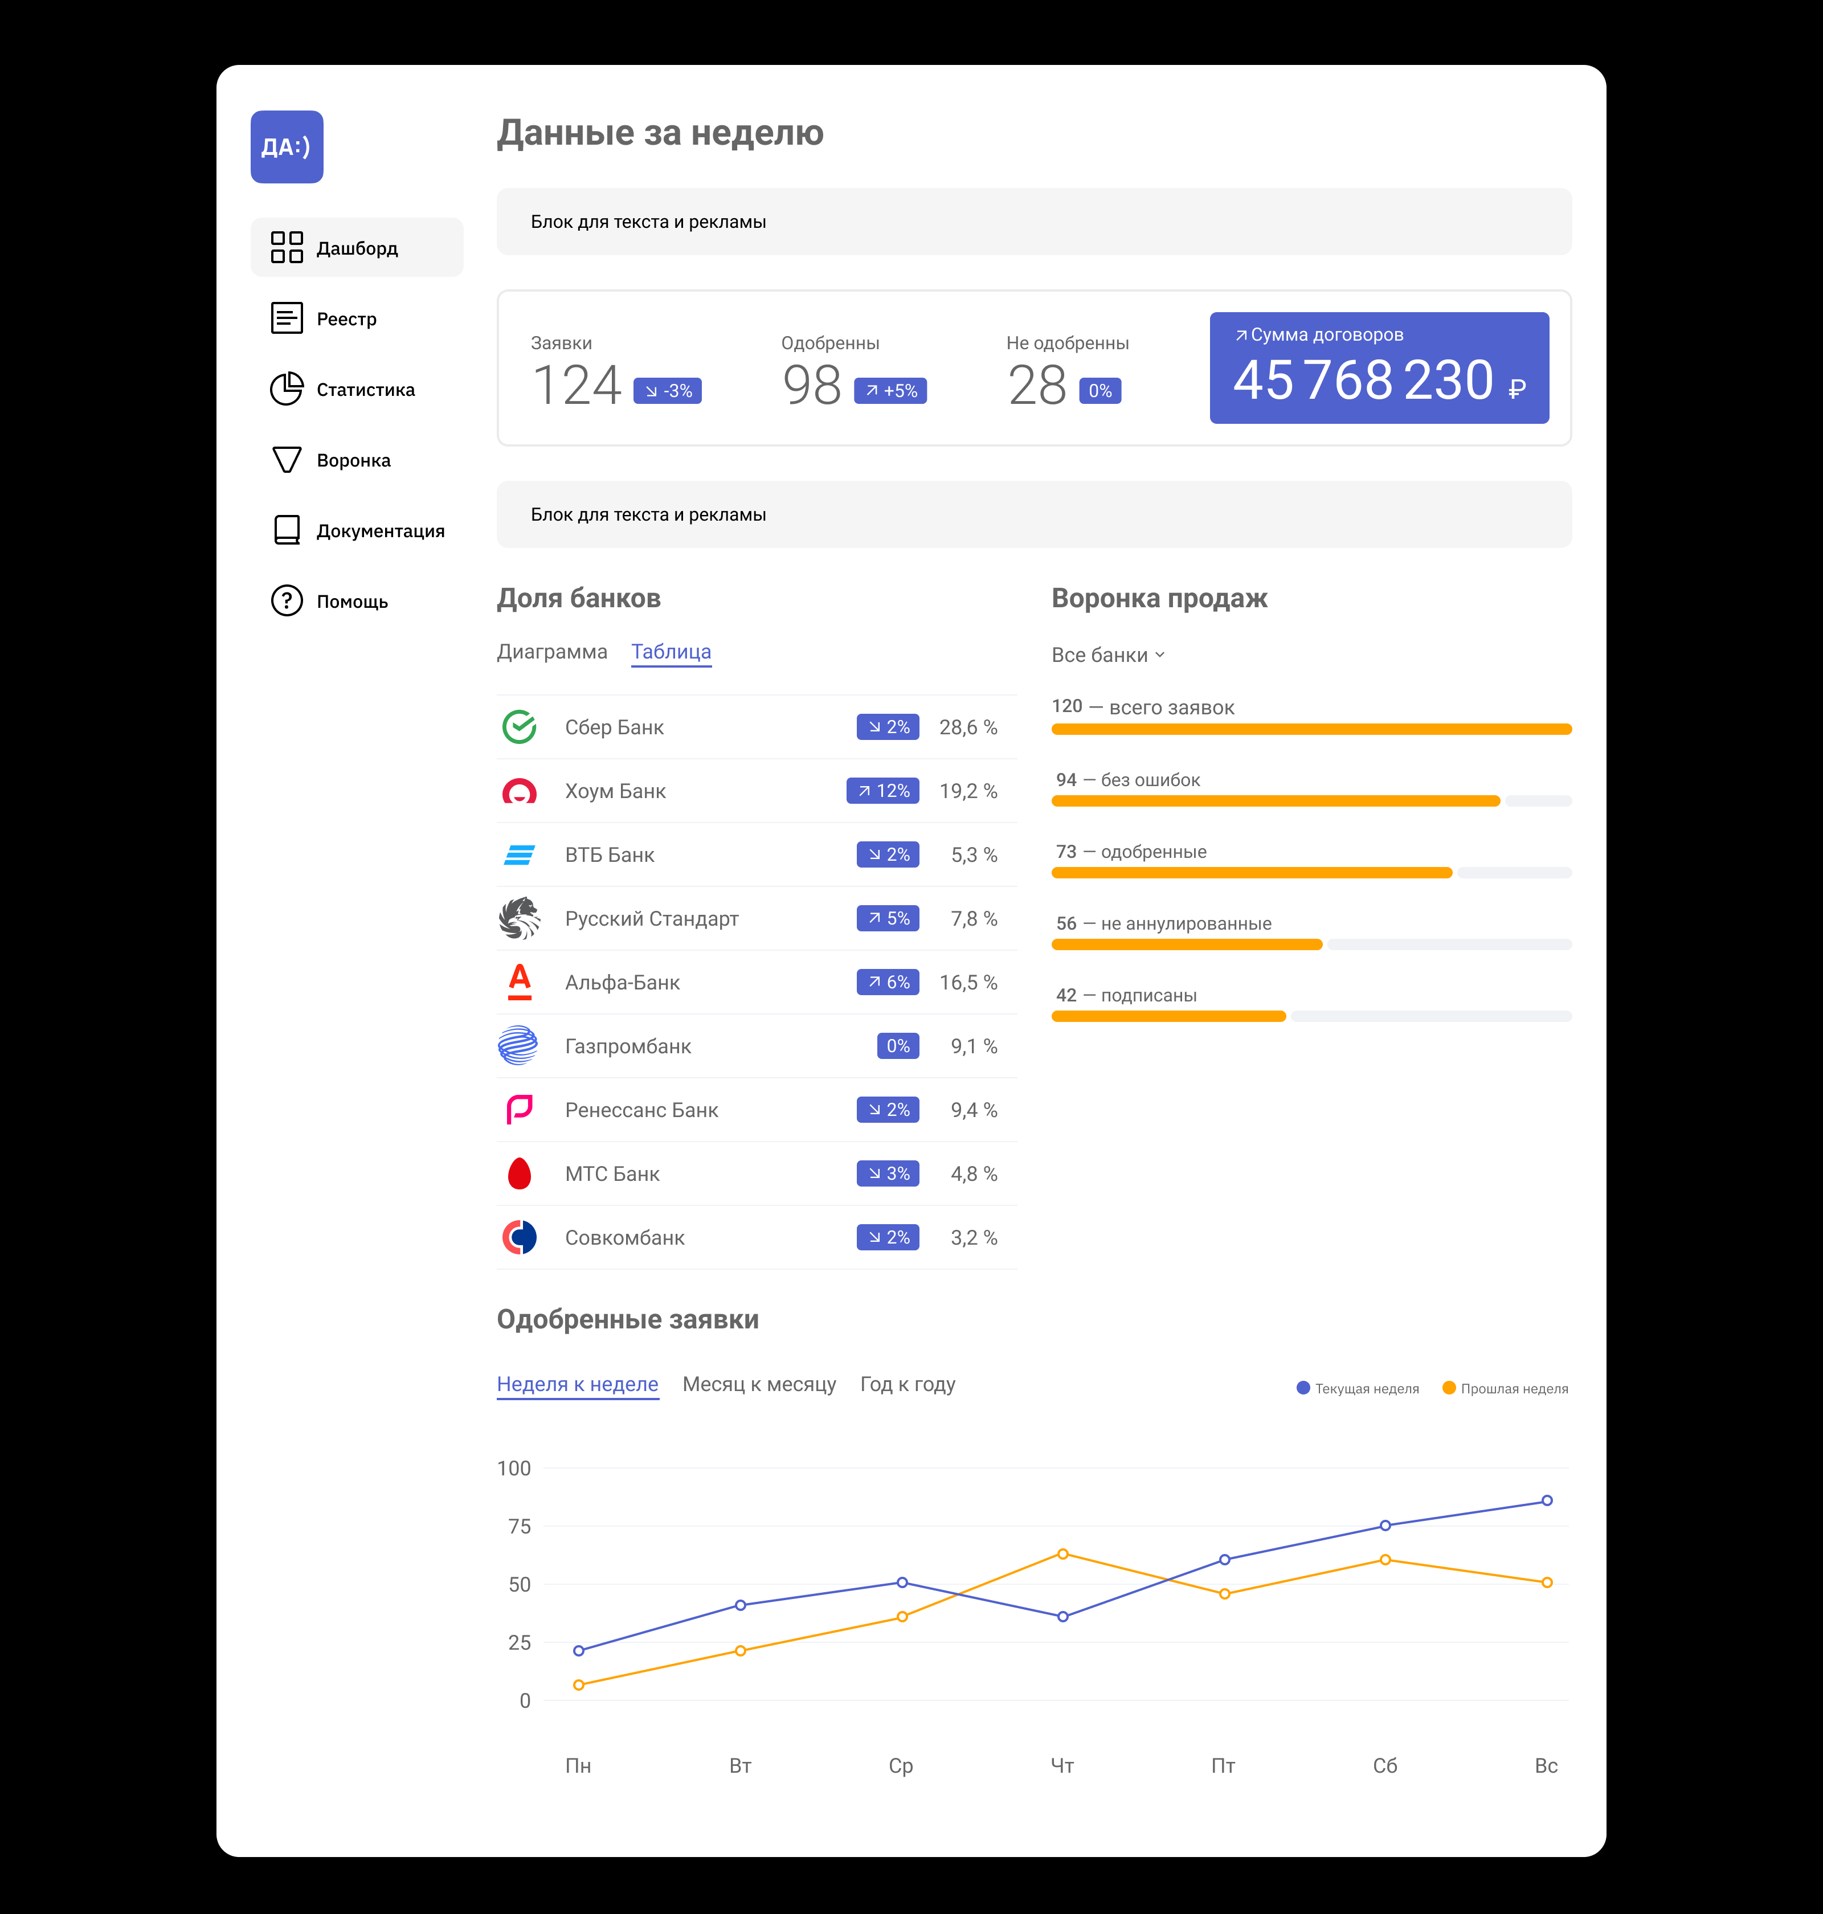Select the Месяц к месяцу tab

(x=759, y=1384)
